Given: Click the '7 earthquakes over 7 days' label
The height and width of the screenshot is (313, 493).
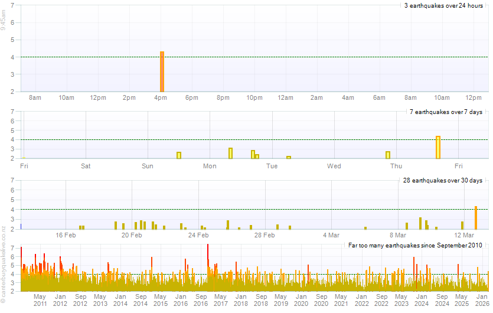Looking at the screenshot, I should pyautogui.click(x=446, y=112).
